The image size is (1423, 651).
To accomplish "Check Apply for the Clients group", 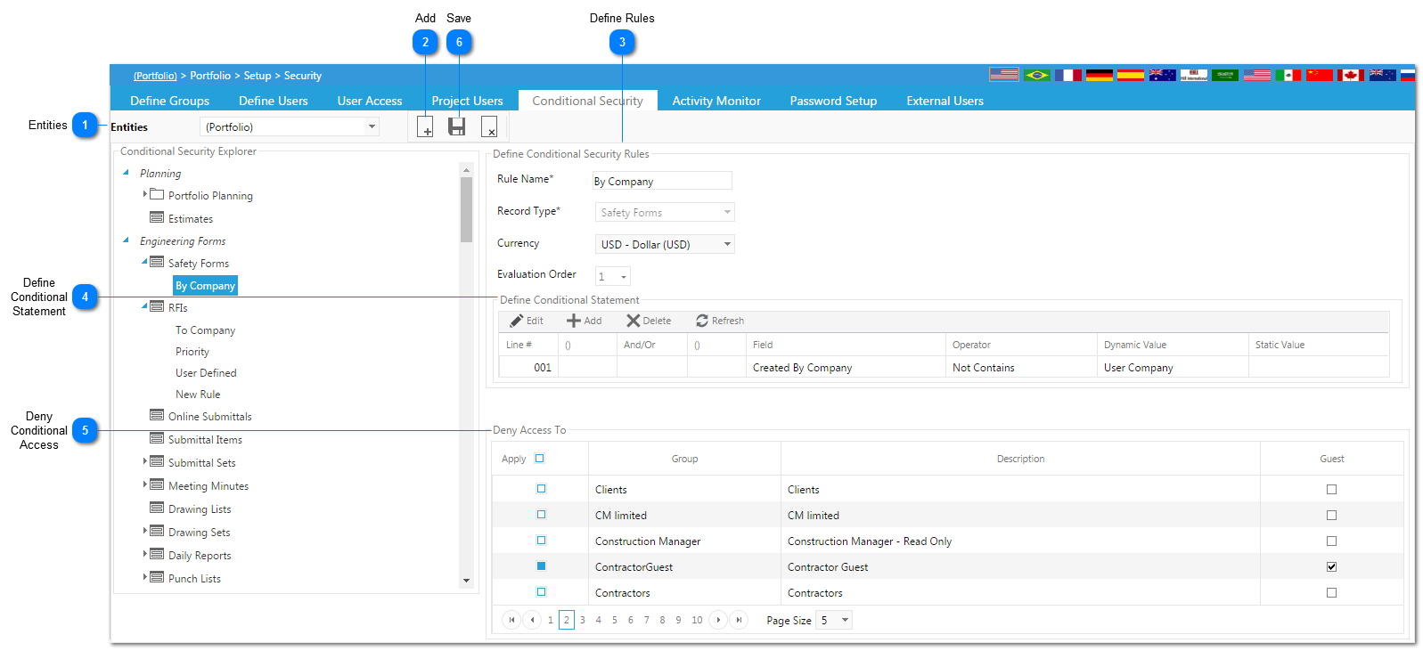I will pos(541,489).
